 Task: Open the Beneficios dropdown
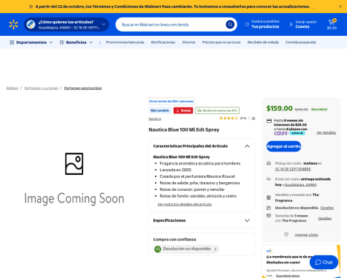point(76,42)
